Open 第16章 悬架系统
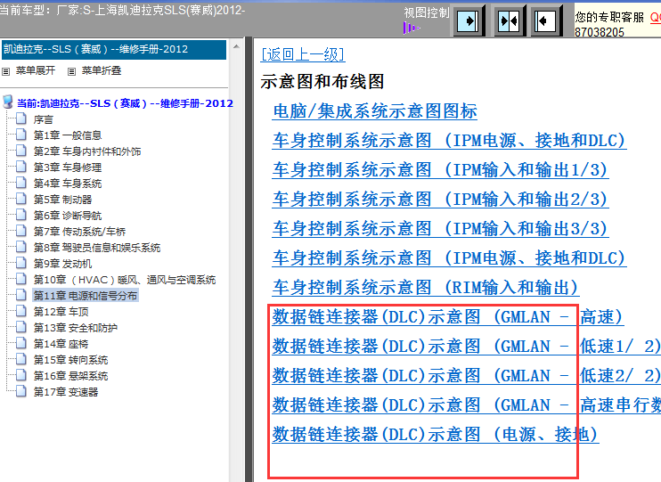The width and height of the screenshot is (661, 482). (x=70, y=376)
